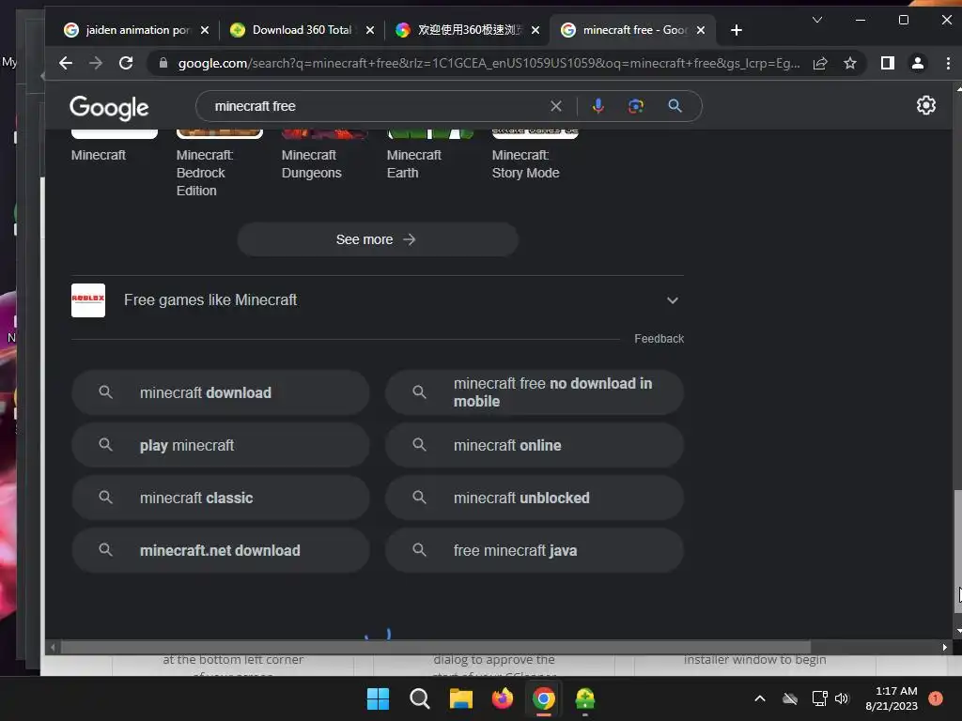The image size is (962, 721).
Task: Close the 360 browser welcome tab
Action: click(535, 30)
